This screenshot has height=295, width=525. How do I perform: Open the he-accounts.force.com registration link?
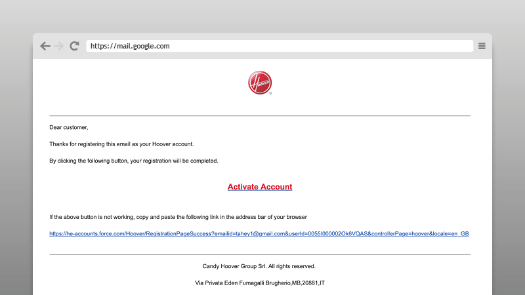pos(259,234)
